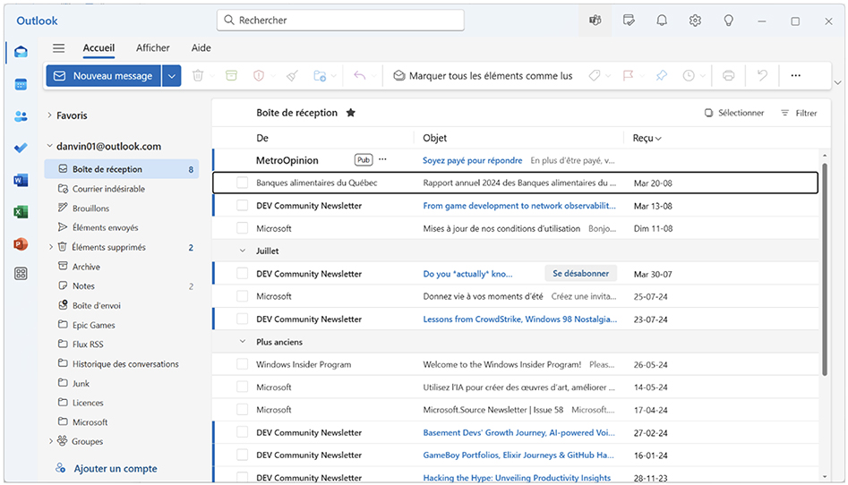Viewport: 848px width, 485px height.
Task: Star the Boîte de réception as favorite
Action: click(x=351, y=113)
